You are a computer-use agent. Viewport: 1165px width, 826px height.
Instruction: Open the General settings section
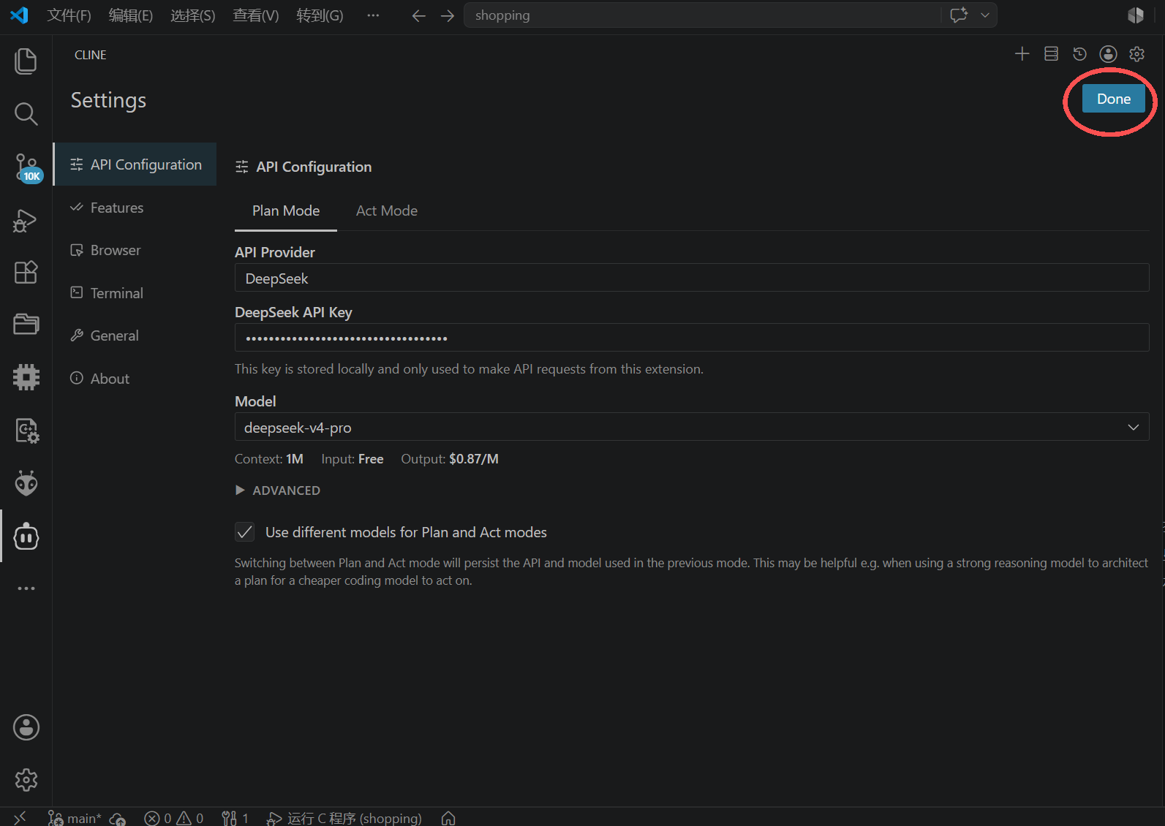(x=135, y=336)
